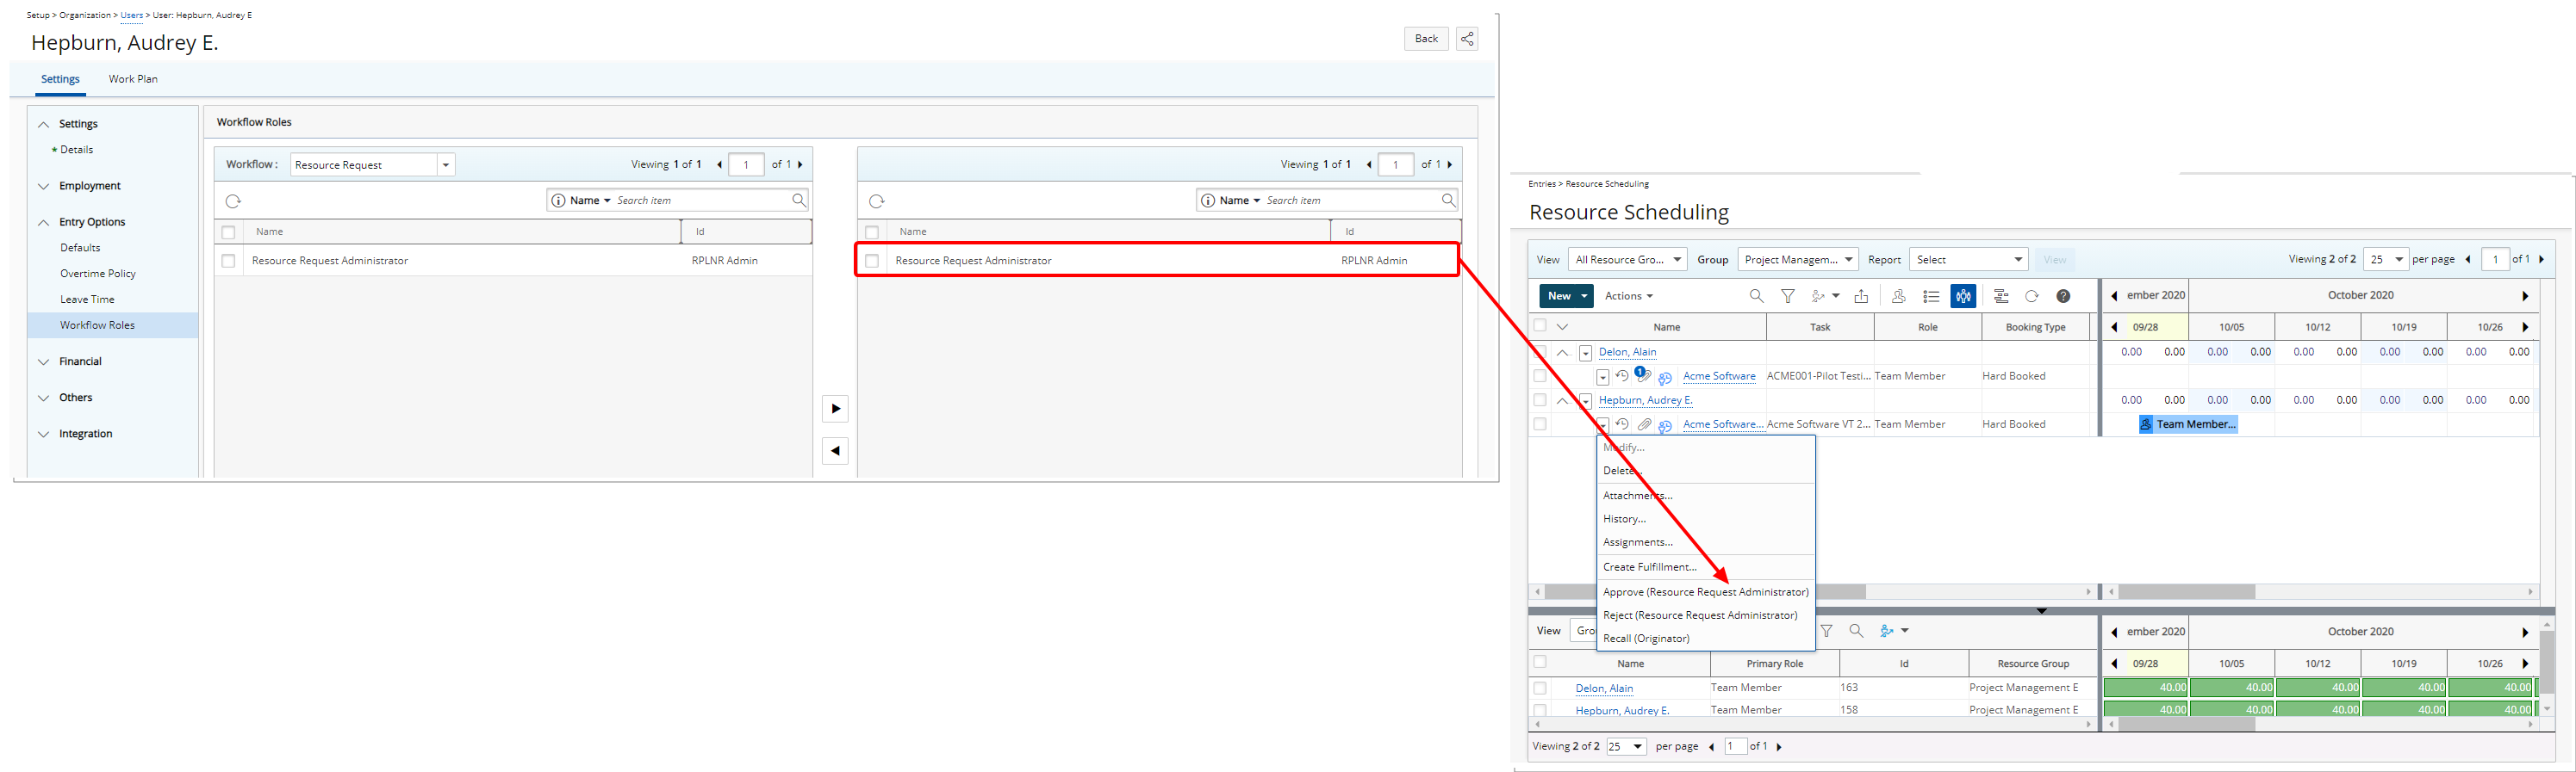
Task: Go to next period beside October 2020 at top
Action: tap(2525, 295)
